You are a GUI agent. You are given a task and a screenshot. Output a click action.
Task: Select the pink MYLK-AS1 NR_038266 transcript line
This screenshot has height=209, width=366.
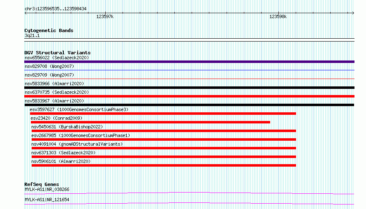coord(189,193)
